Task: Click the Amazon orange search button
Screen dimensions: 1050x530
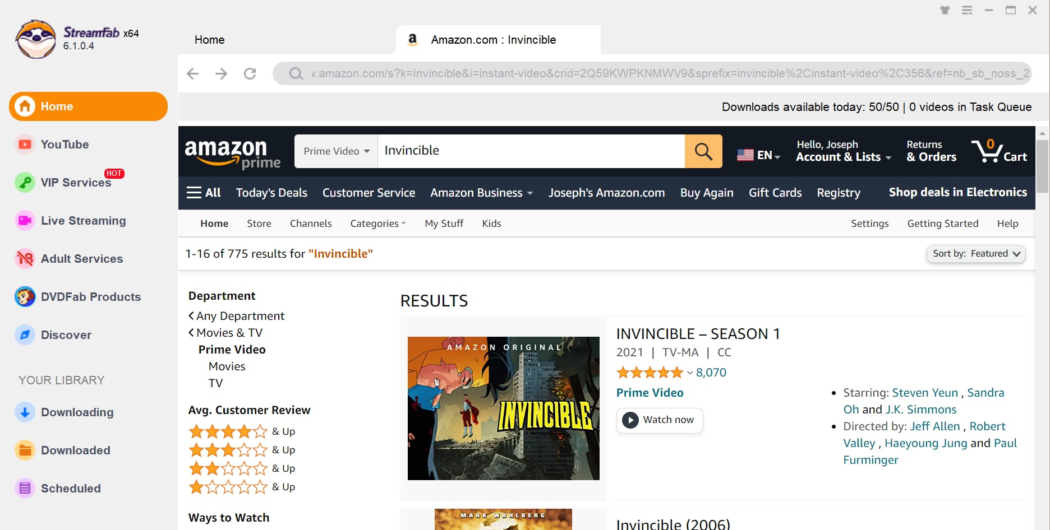Action: point(703,151)
